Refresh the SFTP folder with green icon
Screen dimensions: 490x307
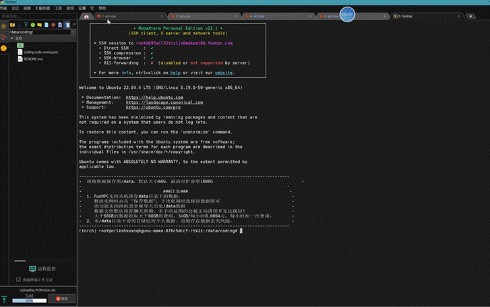click(33, 25)
